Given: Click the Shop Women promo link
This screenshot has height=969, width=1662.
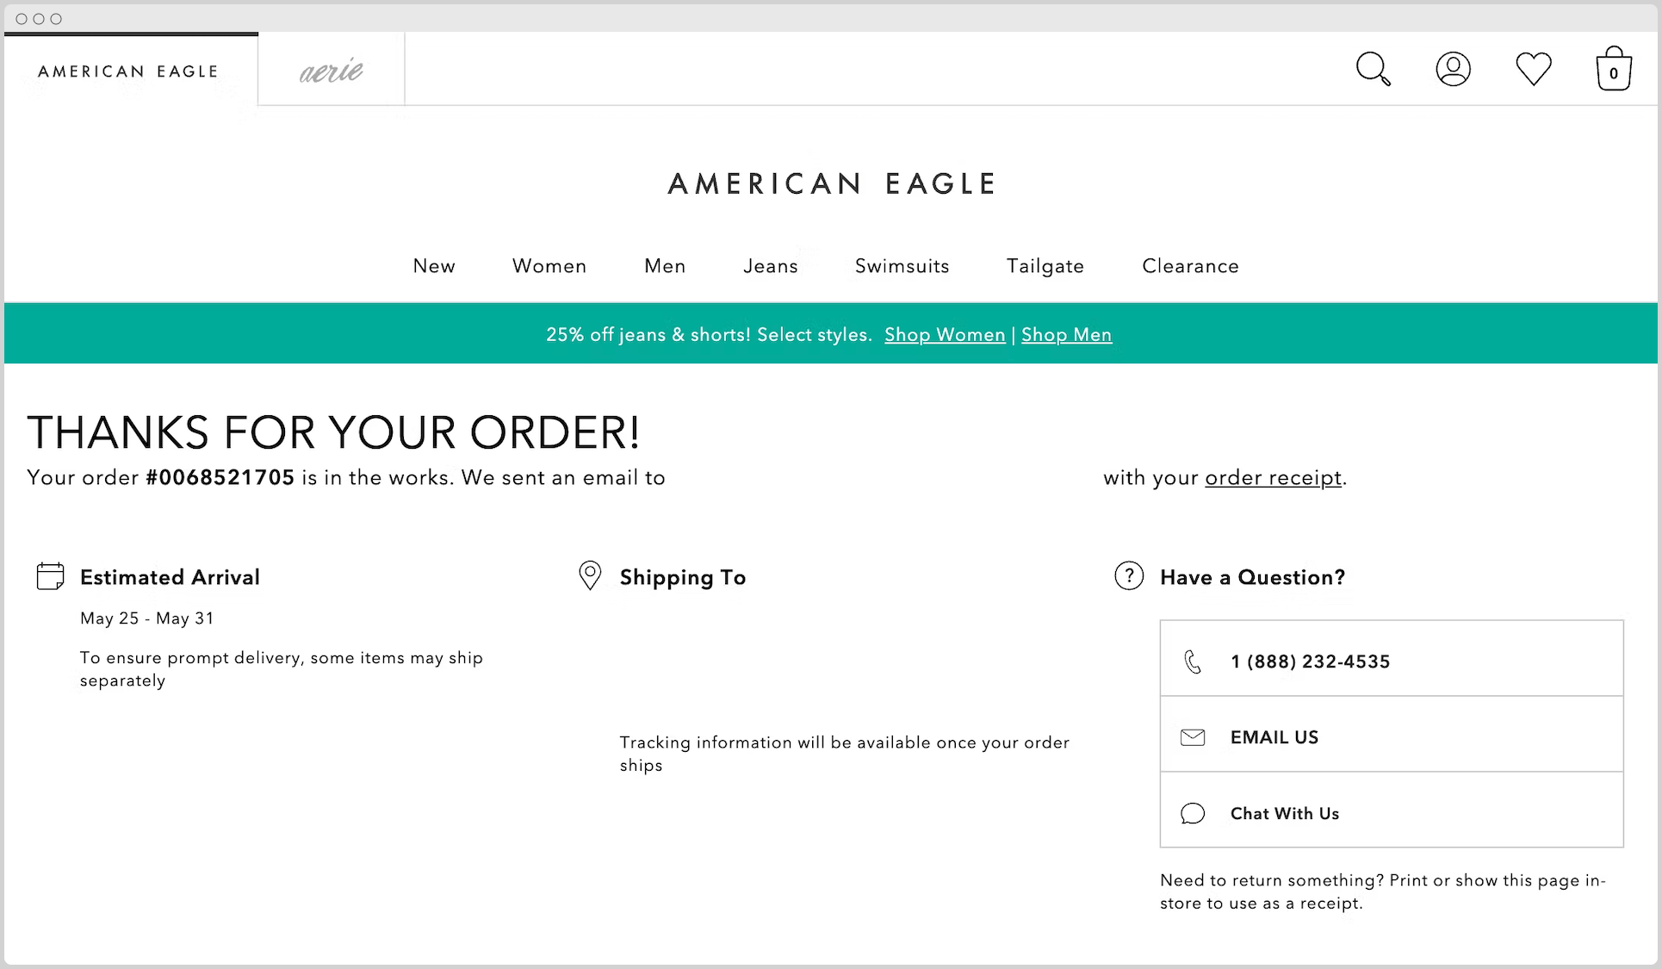Looking at the screenshot, I should coord(944,334).
